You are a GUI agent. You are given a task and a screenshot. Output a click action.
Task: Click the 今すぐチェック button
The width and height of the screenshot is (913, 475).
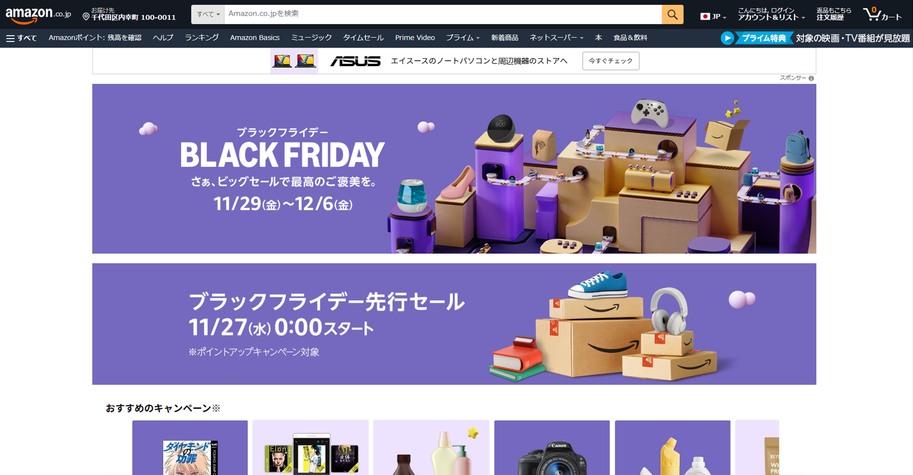pos(611,61)
